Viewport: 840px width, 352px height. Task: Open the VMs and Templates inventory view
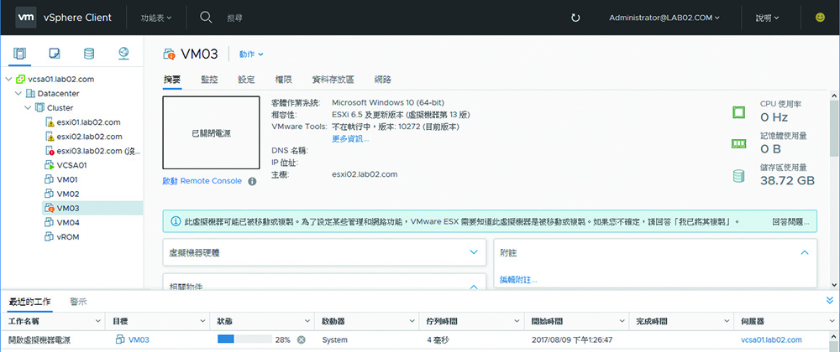tap(54, 54)
